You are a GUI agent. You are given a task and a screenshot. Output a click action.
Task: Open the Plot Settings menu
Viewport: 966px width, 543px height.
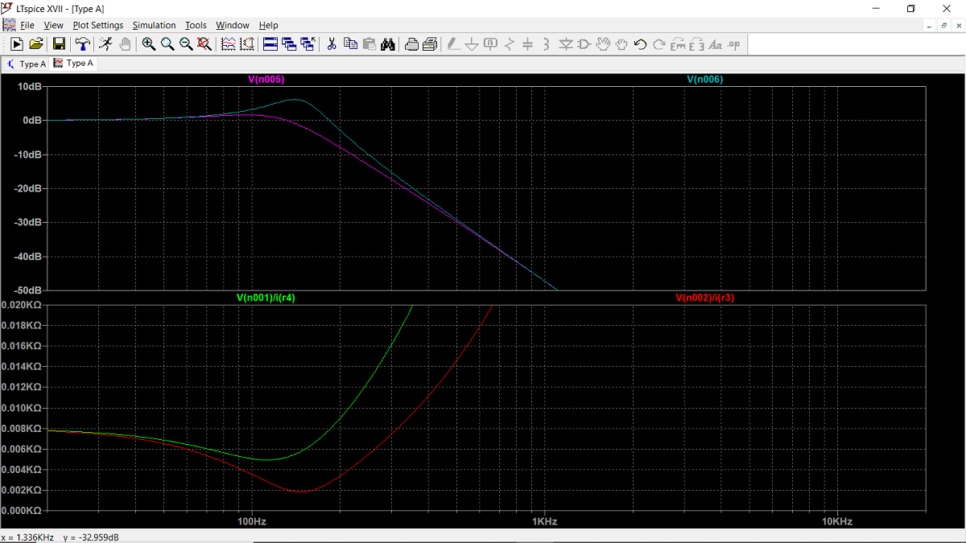coord(98,25)
